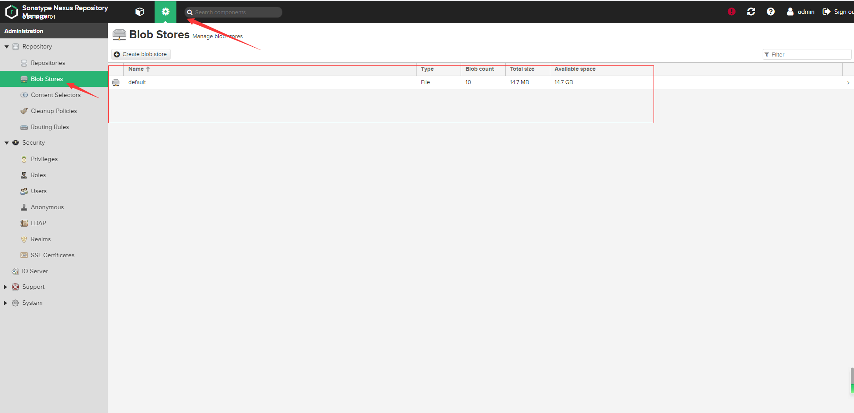Image resolution: width=854 pixels, height=413 pixels.
Task: Click the Privileges medal icon
Action: coord(24,159)
